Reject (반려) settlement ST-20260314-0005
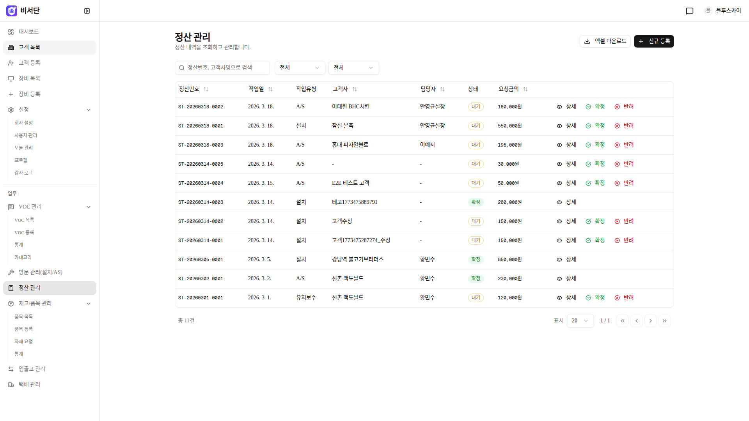This screenshot has height=421, width=749. tap(624, 164)
